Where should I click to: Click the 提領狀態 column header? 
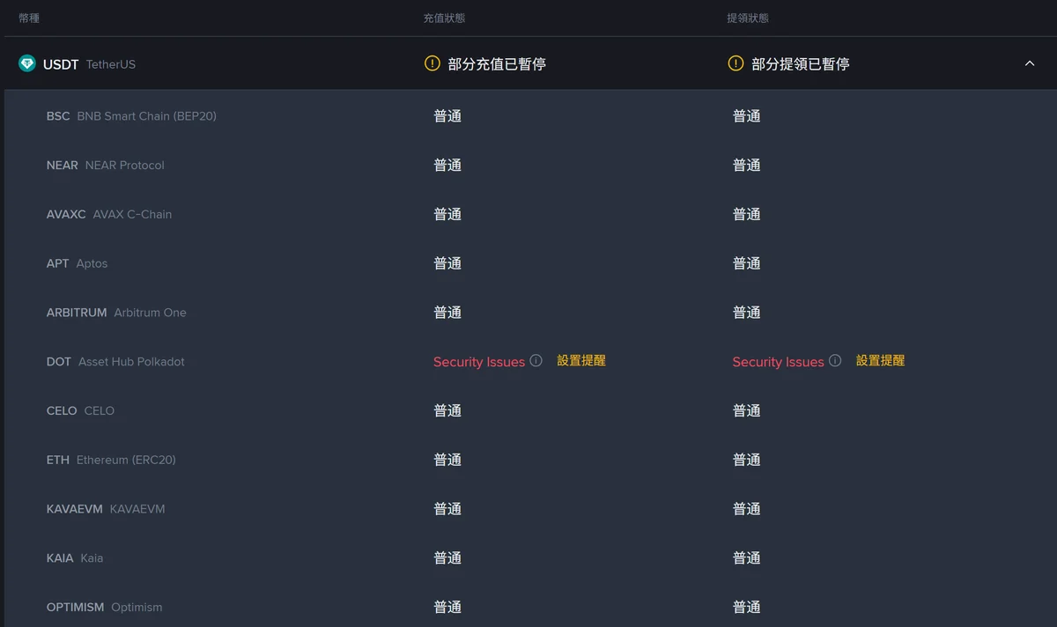(748, 18)
